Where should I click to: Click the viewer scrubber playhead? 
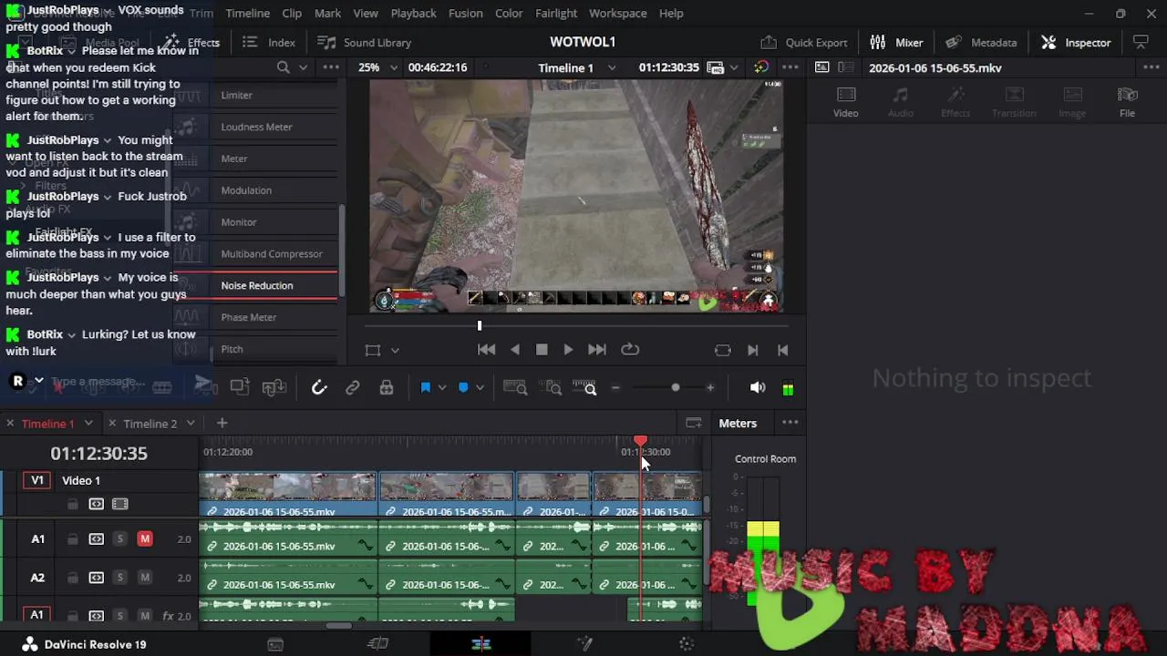click(x=479, y=325)
